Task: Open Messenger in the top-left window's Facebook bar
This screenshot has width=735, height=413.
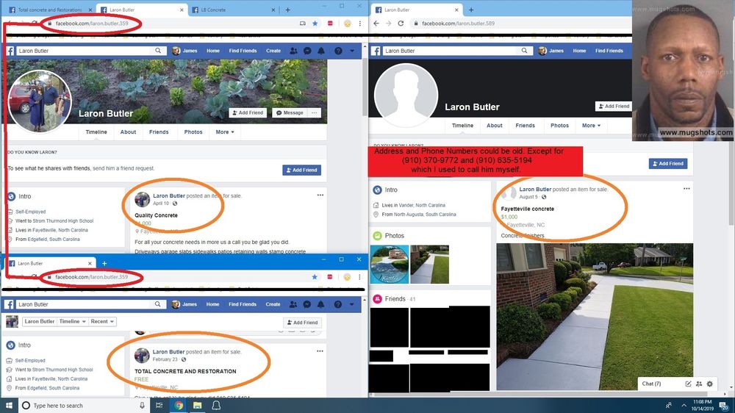Action: click(306, 51)
